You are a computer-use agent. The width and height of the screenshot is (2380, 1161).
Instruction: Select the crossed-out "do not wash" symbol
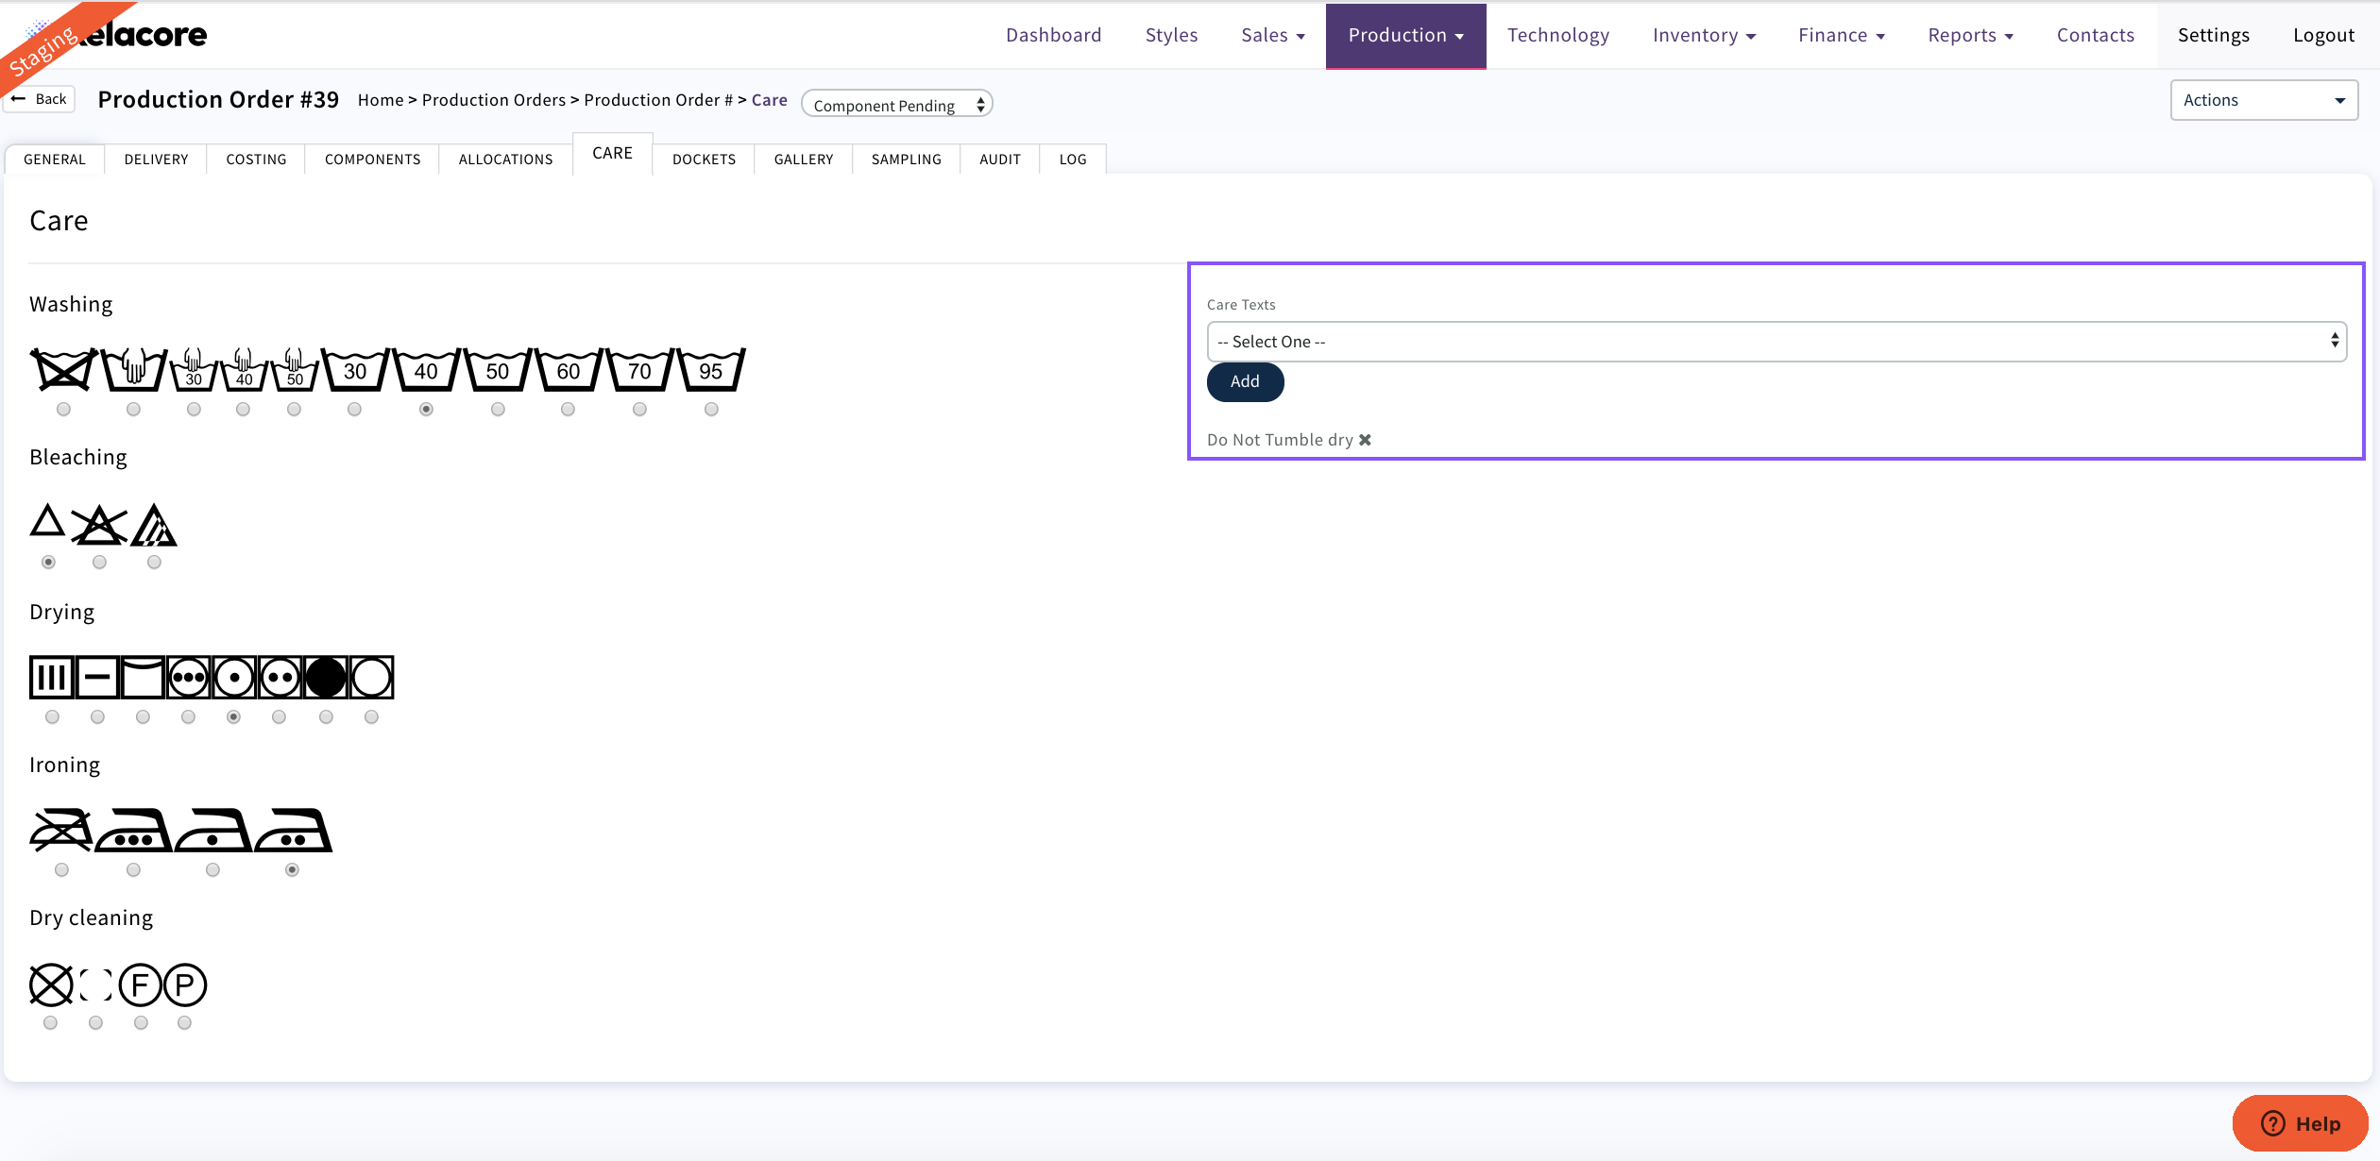click(63, 370)
